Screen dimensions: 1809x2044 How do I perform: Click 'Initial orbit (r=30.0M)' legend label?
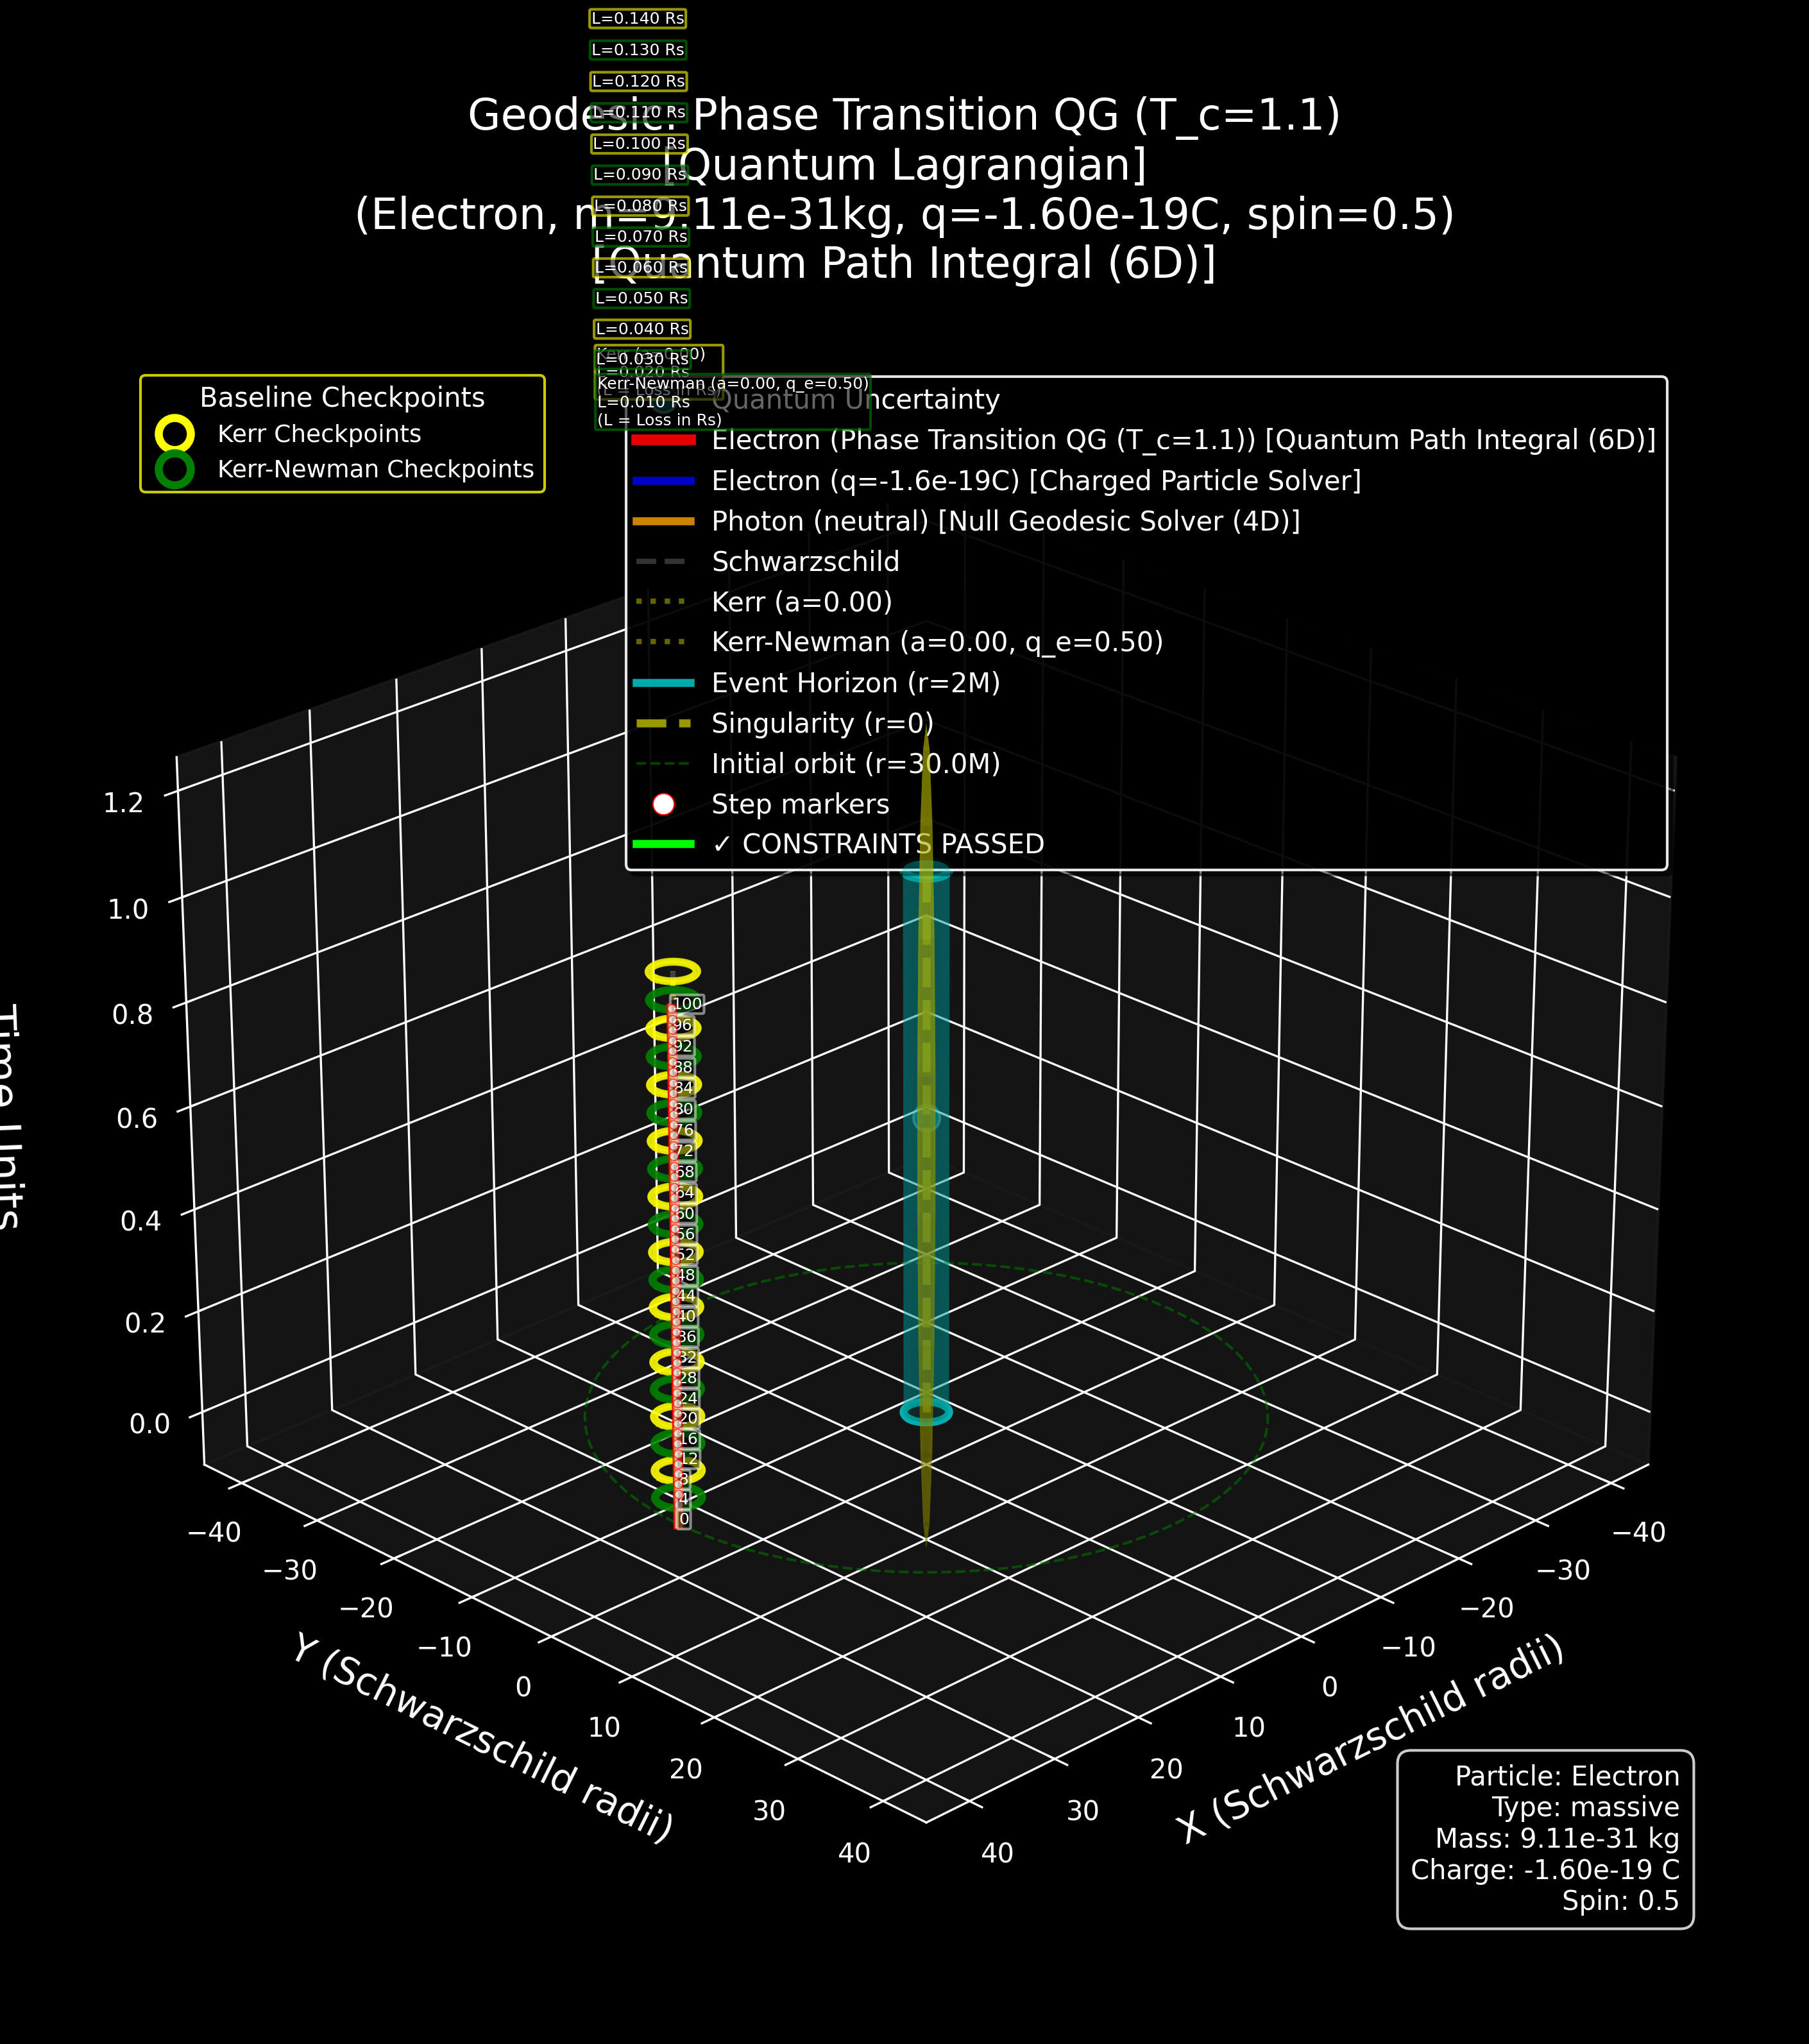pos(856,764)
